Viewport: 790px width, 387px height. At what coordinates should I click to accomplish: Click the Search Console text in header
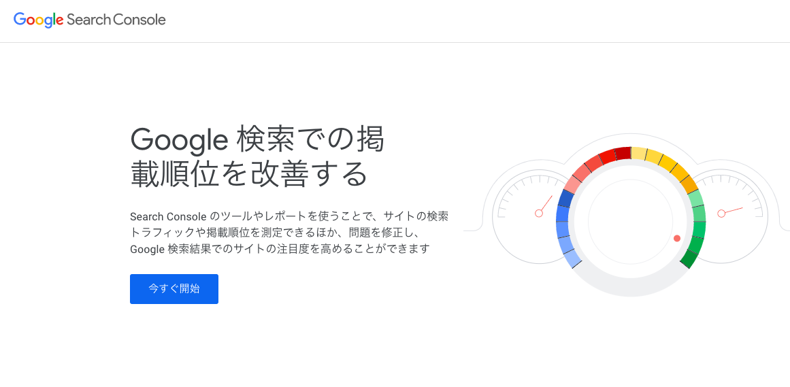tap(116, 20)
